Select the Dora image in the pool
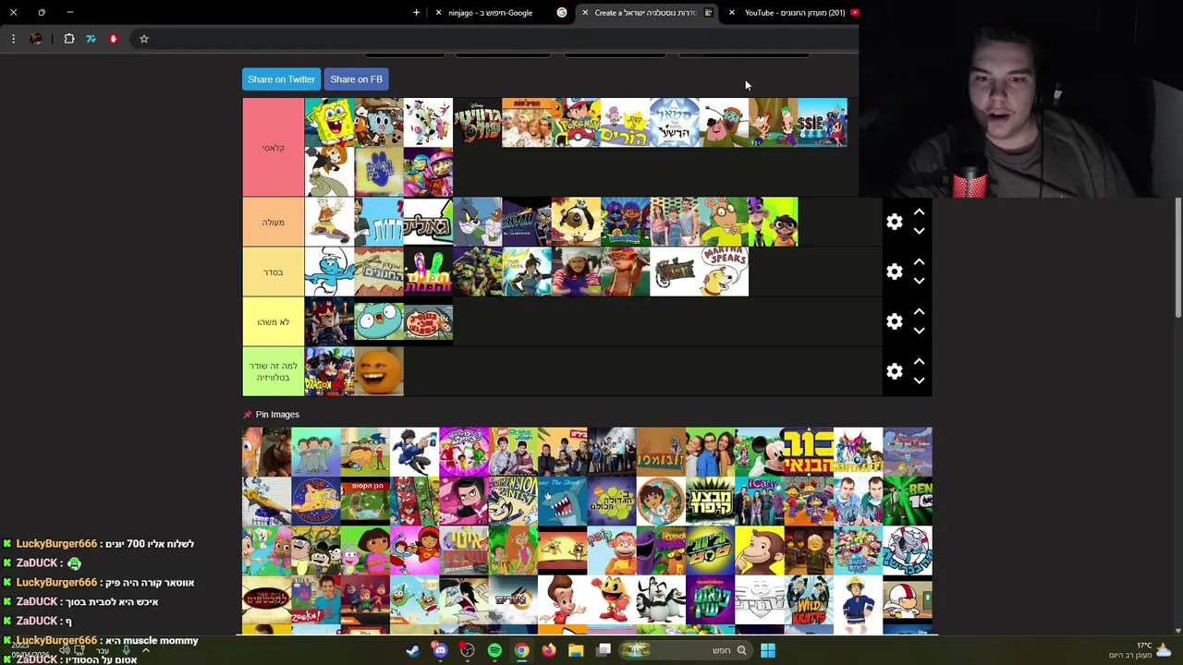The image size is (1183, 665). pos(365,550)
